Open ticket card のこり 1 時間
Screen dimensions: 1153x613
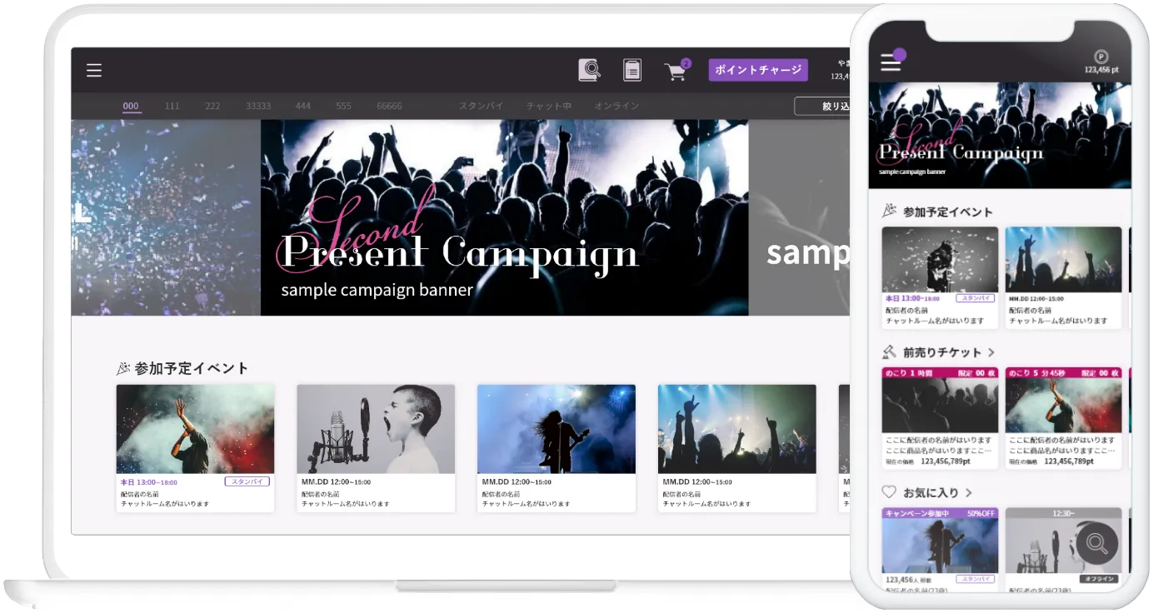pos(940,418)
